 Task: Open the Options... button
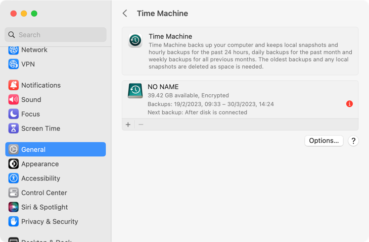click(x=324, y=141)
